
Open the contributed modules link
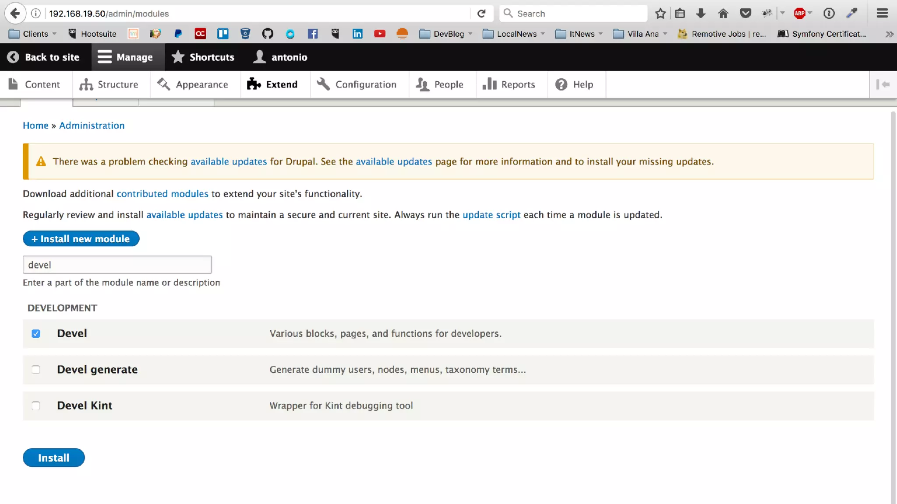(x=162, y=193)
